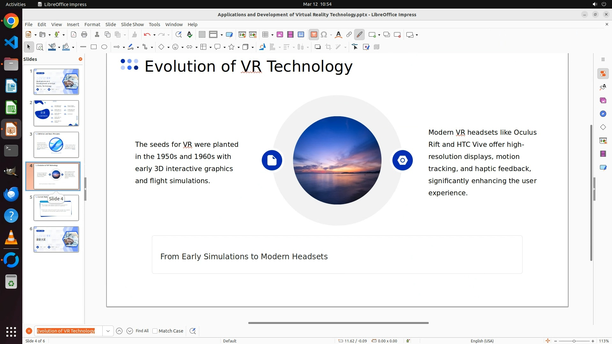Viewport: 612px width, 344px height.
Task: Open the Undo dropdown arrow
Action: [154, 35]
